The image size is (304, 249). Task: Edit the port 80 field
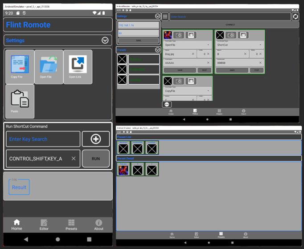coord(139,33)
